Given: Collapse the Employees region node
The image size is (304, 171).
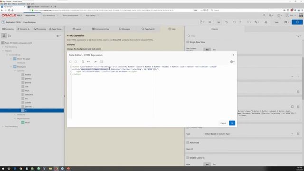Looking at the screenshot, I should click(x=11, y=66).
